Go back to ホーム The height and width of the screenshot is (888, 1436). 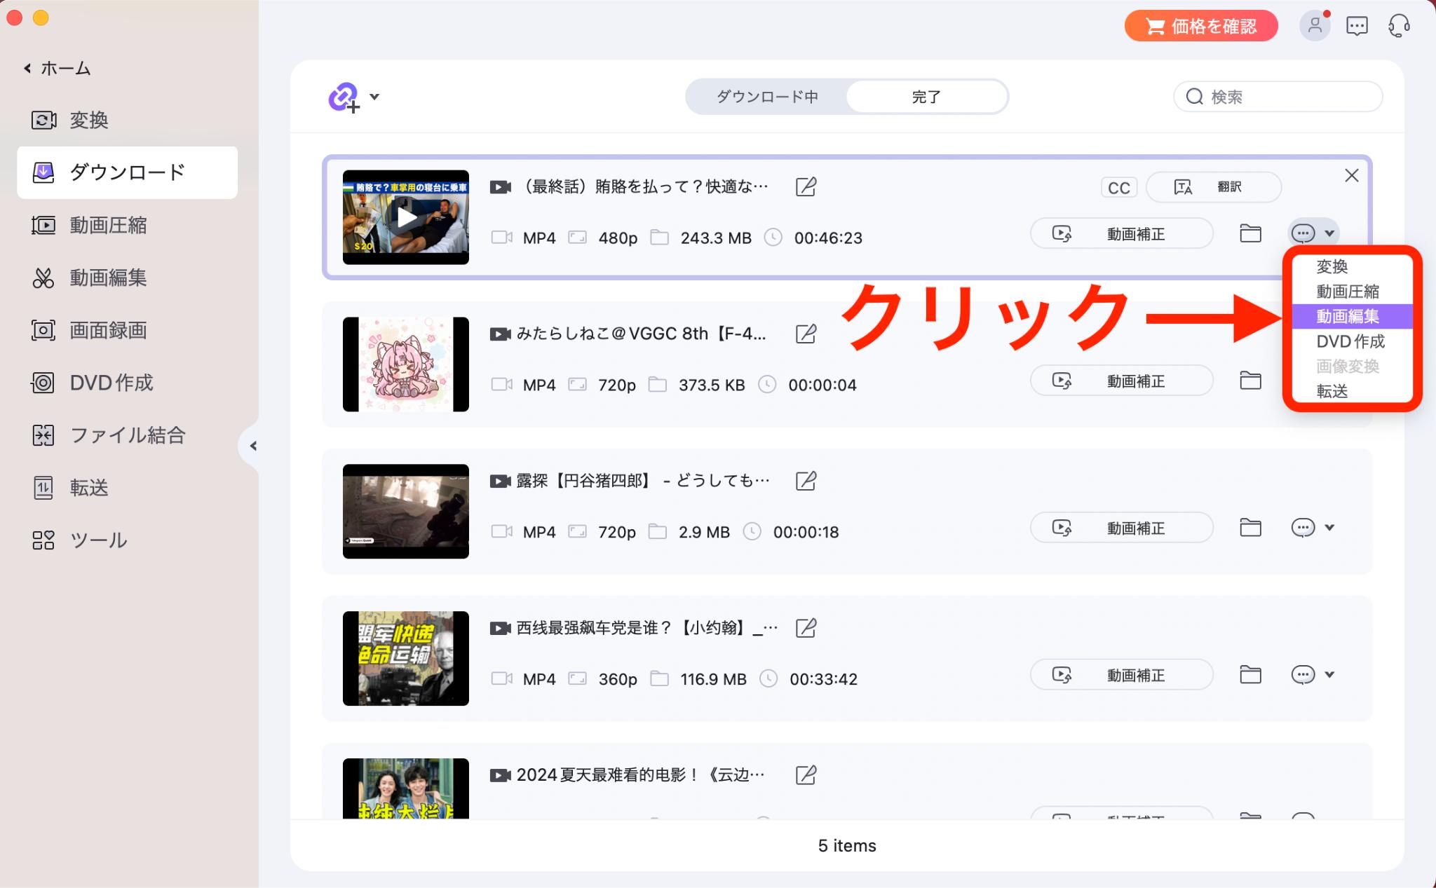[x=57, y=68]
